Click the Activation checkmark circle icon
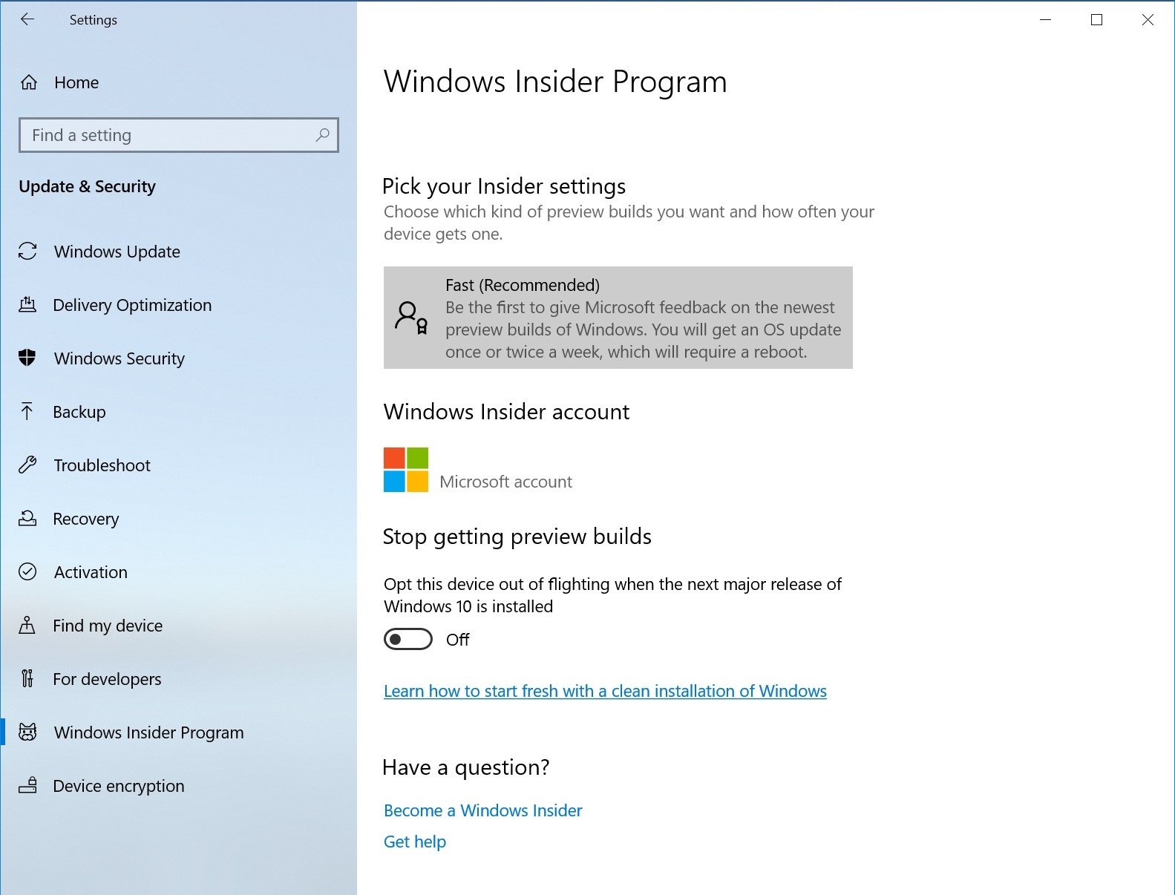Screen dimensions: 1175x895 [x=27, y=572]
